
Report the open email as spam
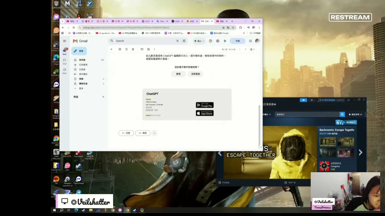coord(126,49)
